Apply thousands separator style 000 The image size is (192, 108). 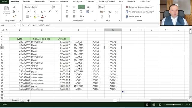pos(117,12)
